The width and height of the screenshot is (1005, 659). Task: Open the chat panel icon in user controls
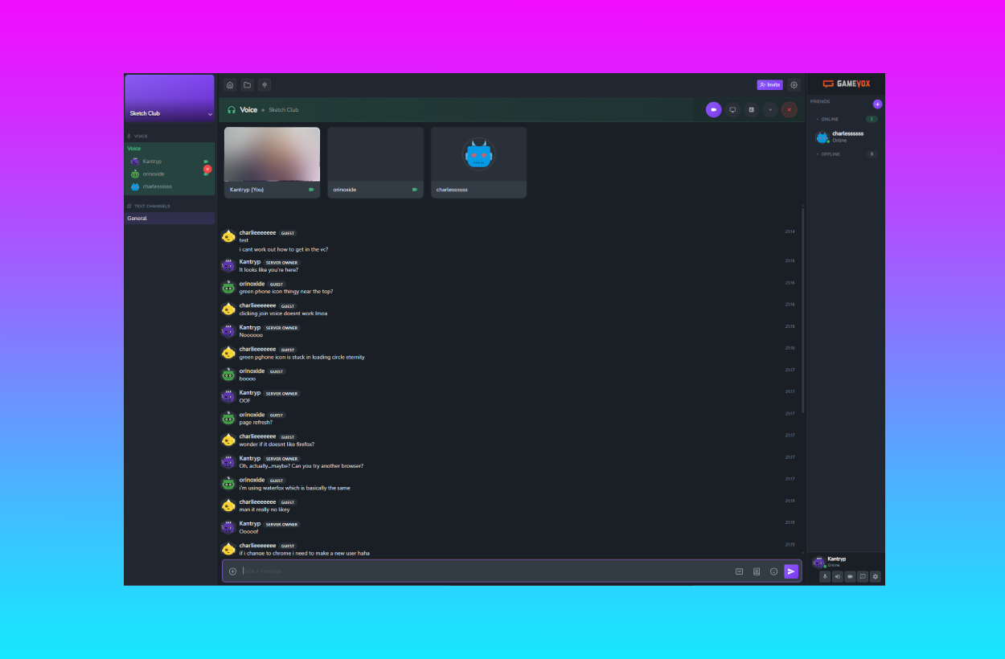pyautogui.click(x=863, y=576)
